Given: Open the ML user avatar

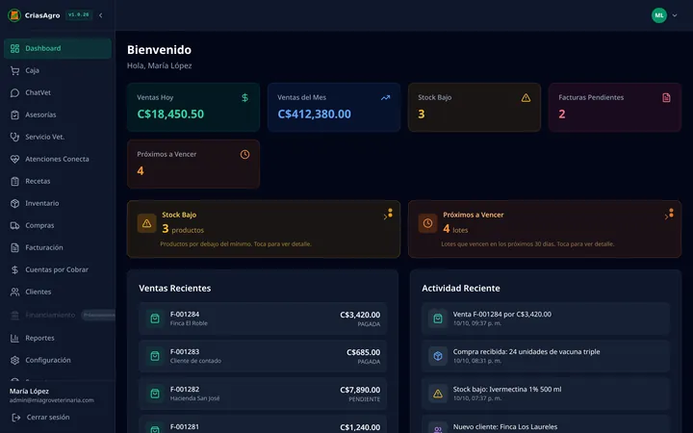Looking at the screenshot, I should (659, 15).
